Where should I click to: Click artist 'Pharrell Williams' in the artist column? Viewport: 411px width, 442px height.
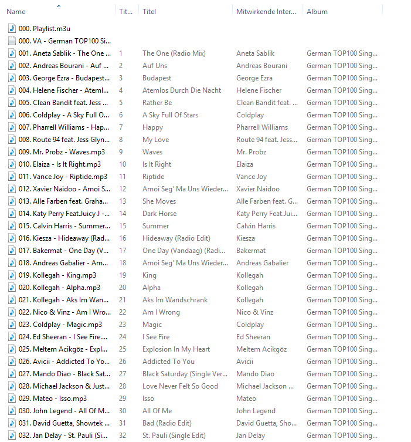[x=262, y=127]
